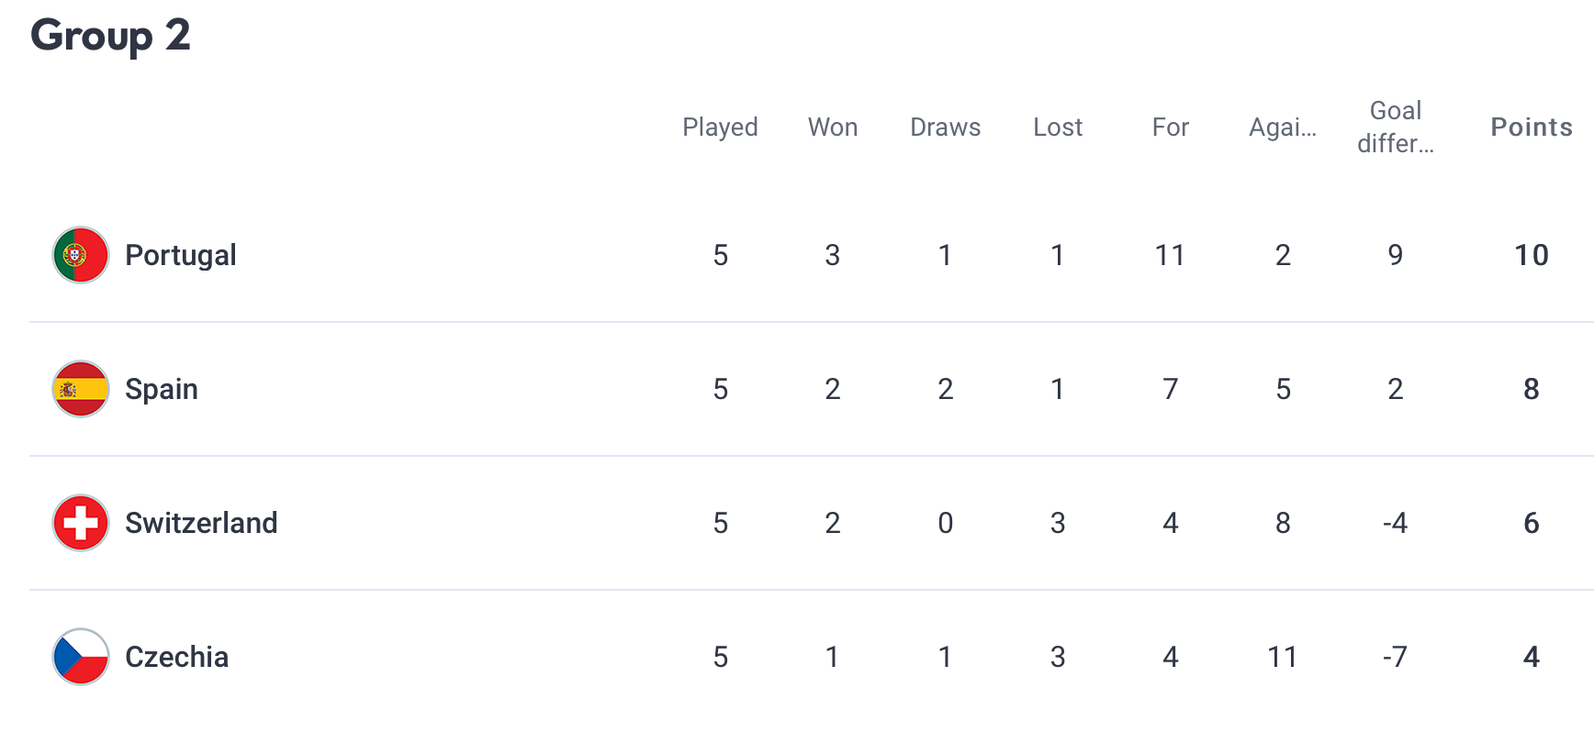Open the Czechia team link

click(176, 657)
